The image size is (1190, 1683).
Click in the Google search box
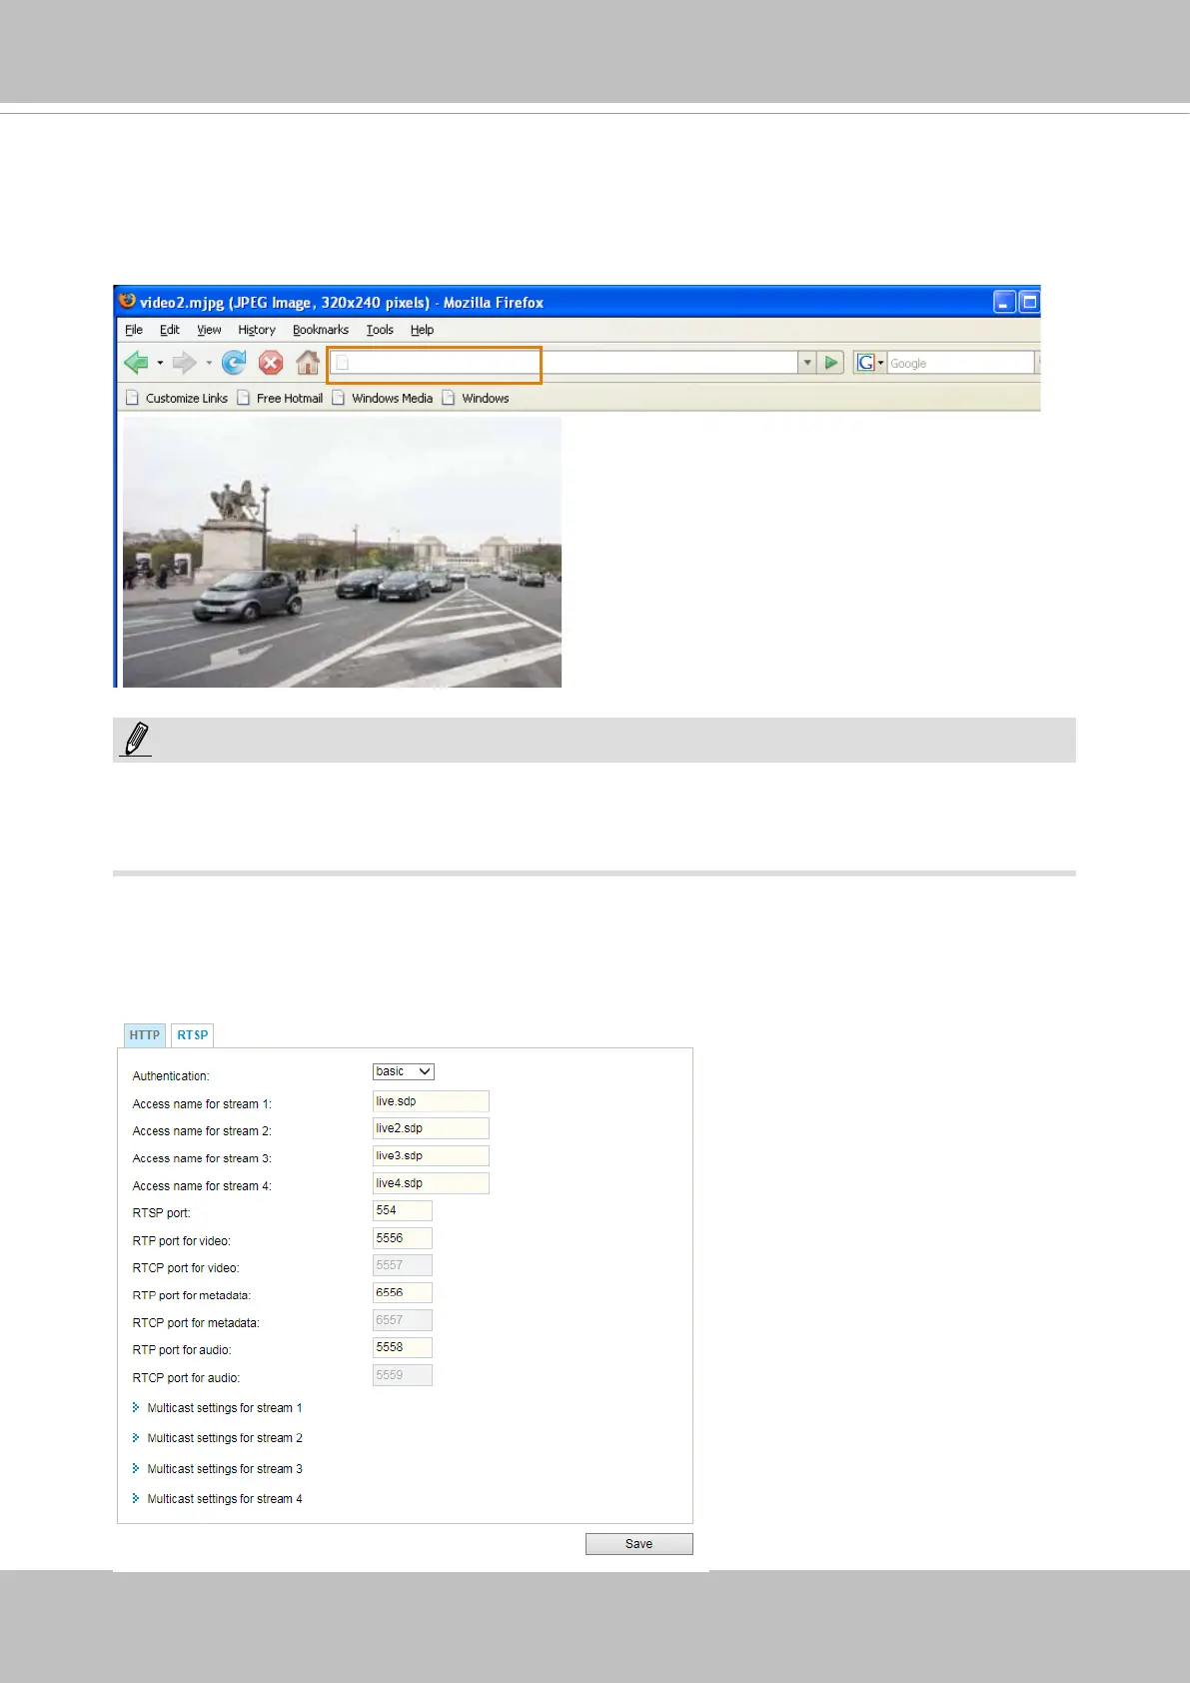pos(960,363)
